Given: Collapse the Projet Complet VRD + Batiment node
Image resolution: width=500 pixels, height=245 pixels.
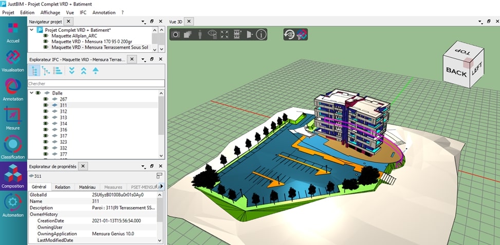Looking at the screenshot, I should [32, 30].
